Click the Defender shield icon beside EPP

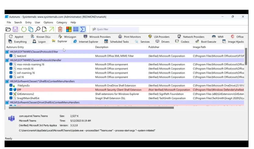pos(15,90)
